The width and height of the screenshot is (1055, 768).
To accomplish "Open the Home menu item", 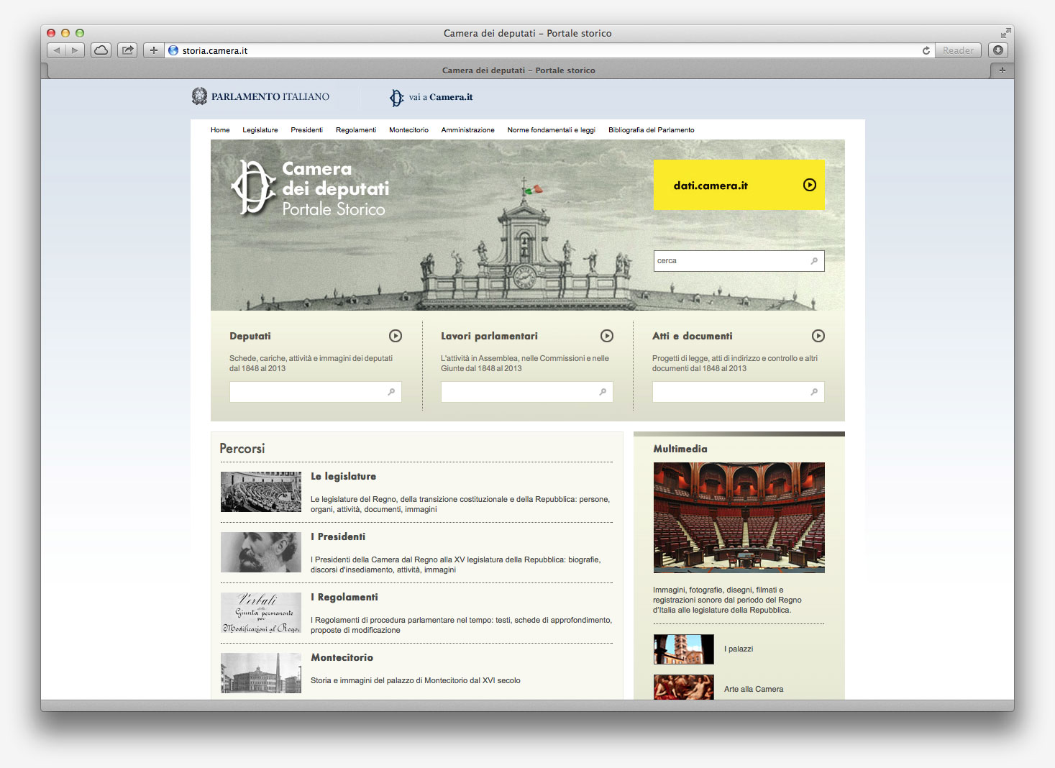I will coord(220,130).
